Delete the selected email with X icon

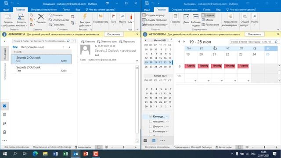click(41, 17)
